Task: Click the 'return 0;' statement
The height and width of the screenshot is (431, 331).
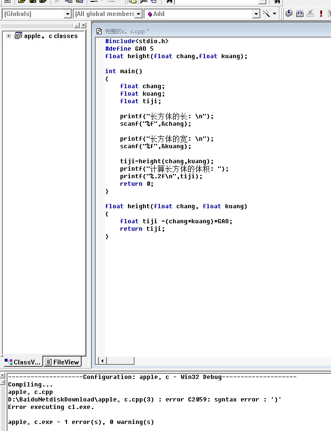Action: tap(136, 184)
